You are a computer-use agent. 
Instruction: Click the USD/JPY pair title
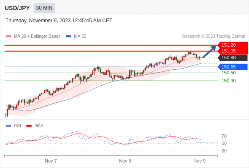[17, 8]
